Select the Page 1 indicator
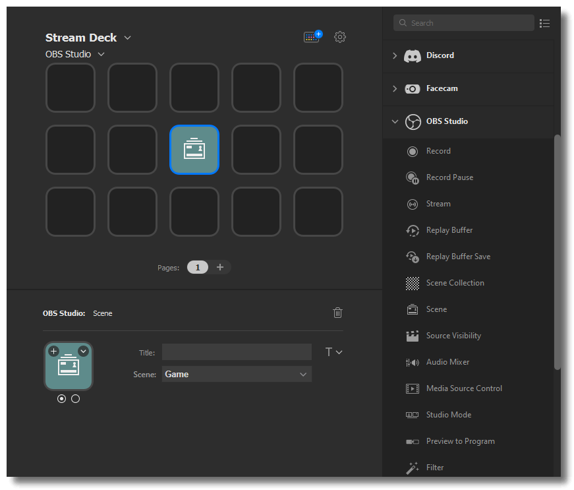This screenshot has height=490, width=574. pos(197,267)
